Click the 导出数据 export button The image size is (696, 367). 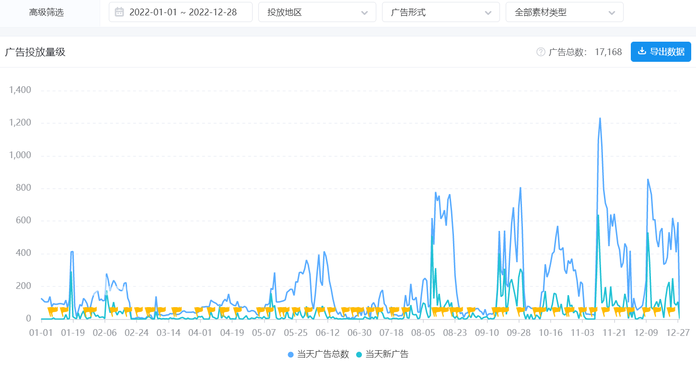661,51
